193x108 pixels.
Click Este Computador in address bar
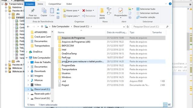click(61, 26)
